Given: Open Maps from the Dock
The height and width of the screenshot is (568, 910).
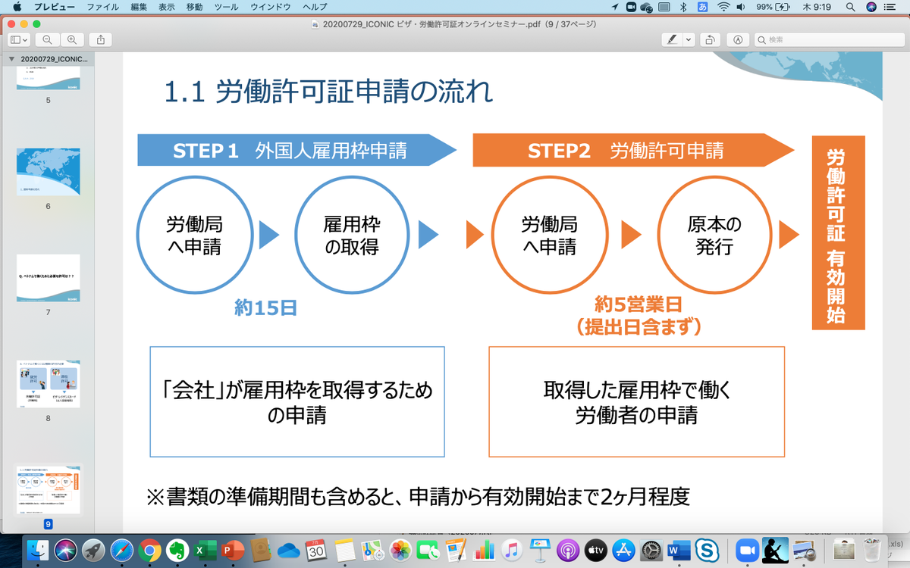Looking at the screenshot, I should [x=372, y=550].
